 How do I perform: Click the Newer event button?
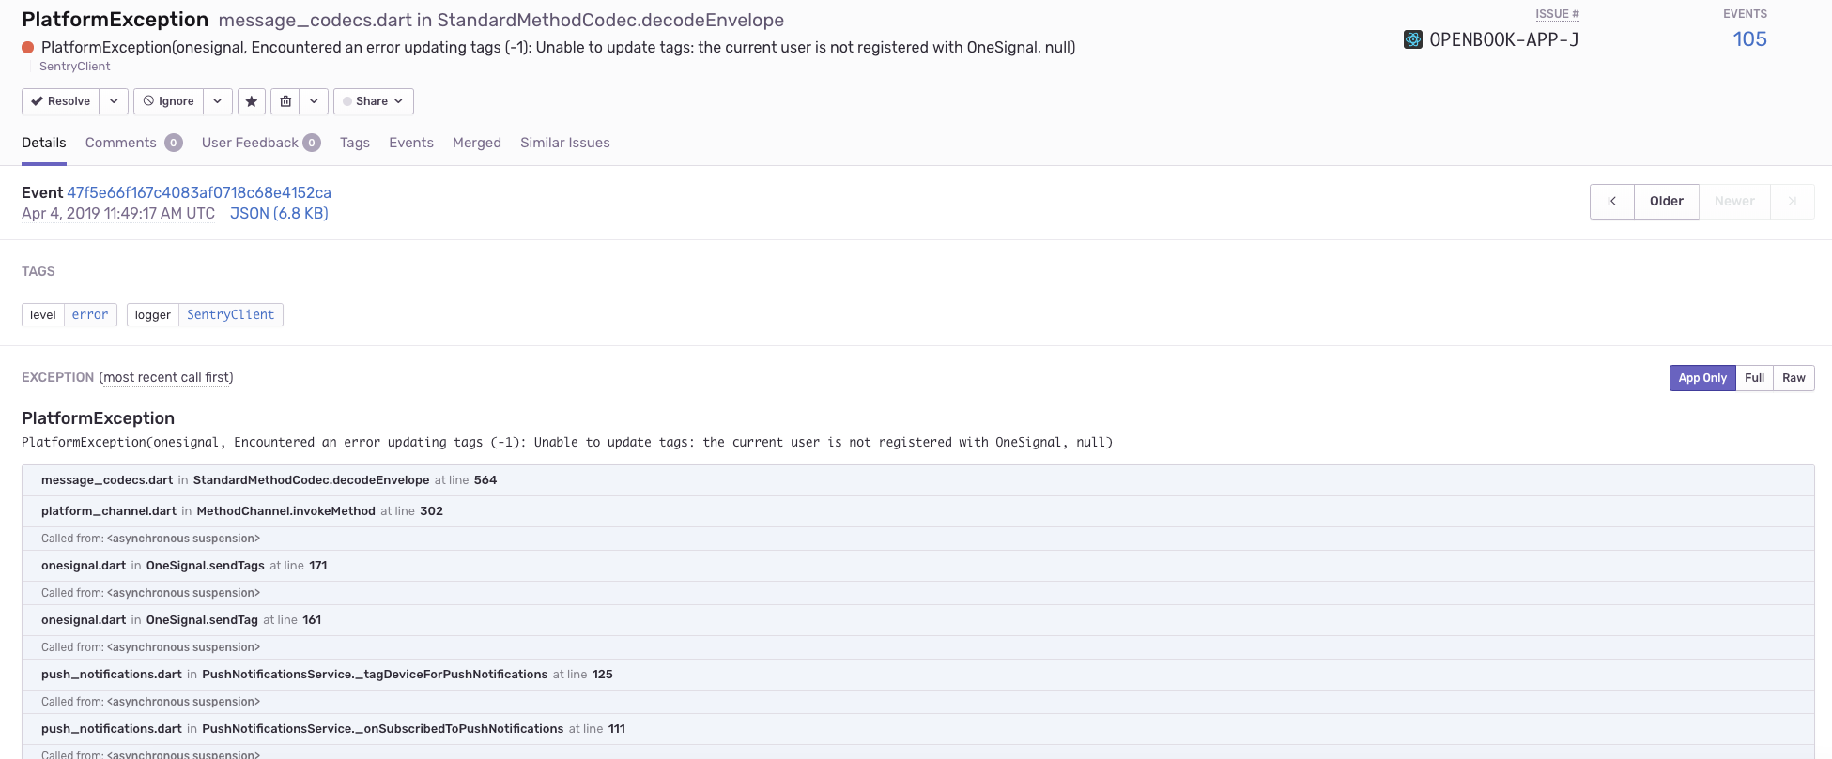point(1734,202)
